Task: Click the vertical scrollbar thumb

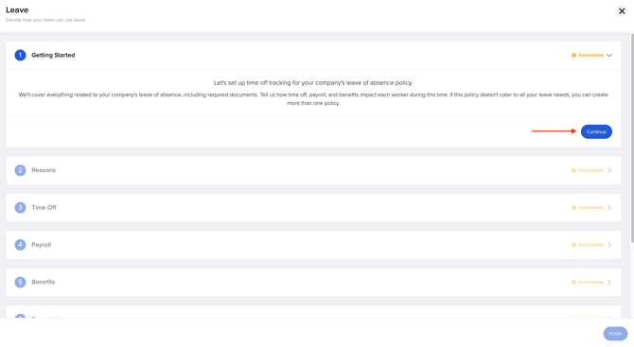Action: click(x=632, y=137)
